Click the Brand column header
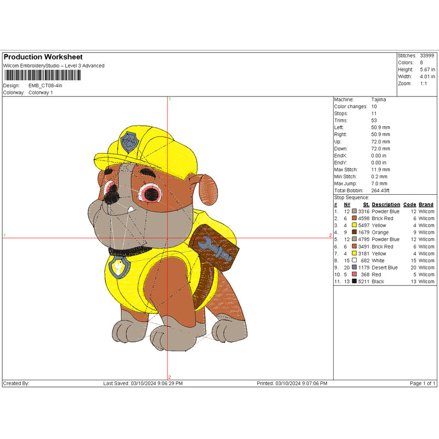The width and height of the screenshot is (439, 439). pos(426,205)
